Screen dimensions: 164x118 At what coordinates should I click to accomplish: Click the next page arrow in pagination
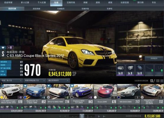99,116
